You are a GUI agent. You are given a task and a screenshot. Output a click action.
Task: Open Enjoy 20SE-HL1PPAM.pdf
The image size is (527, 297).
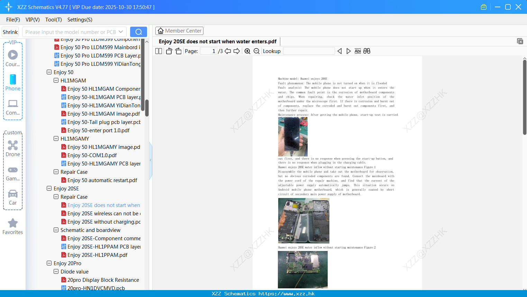coord(97,255)
